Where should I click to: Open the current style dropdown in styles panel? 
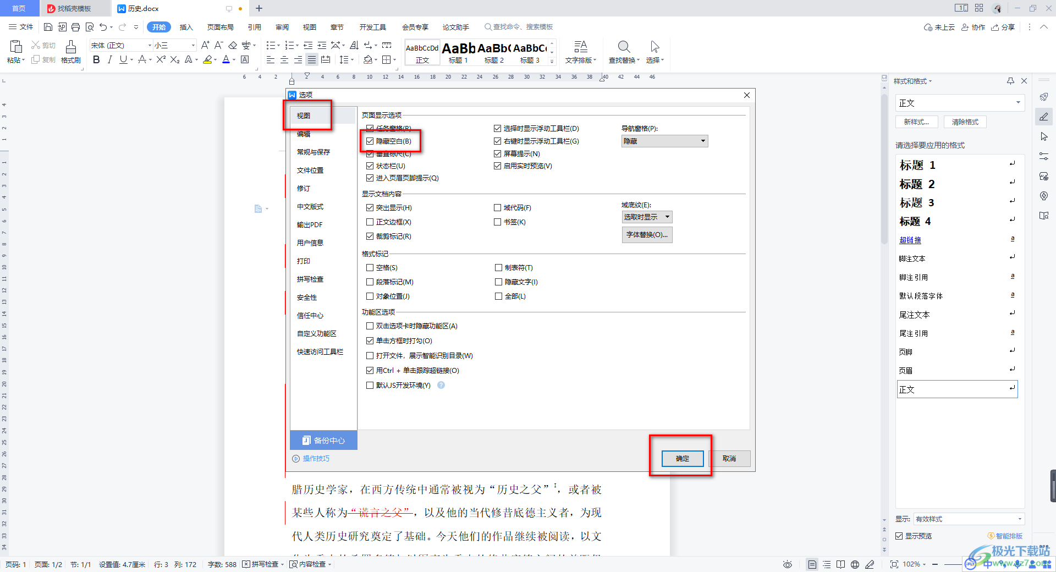tap(960, 103)
